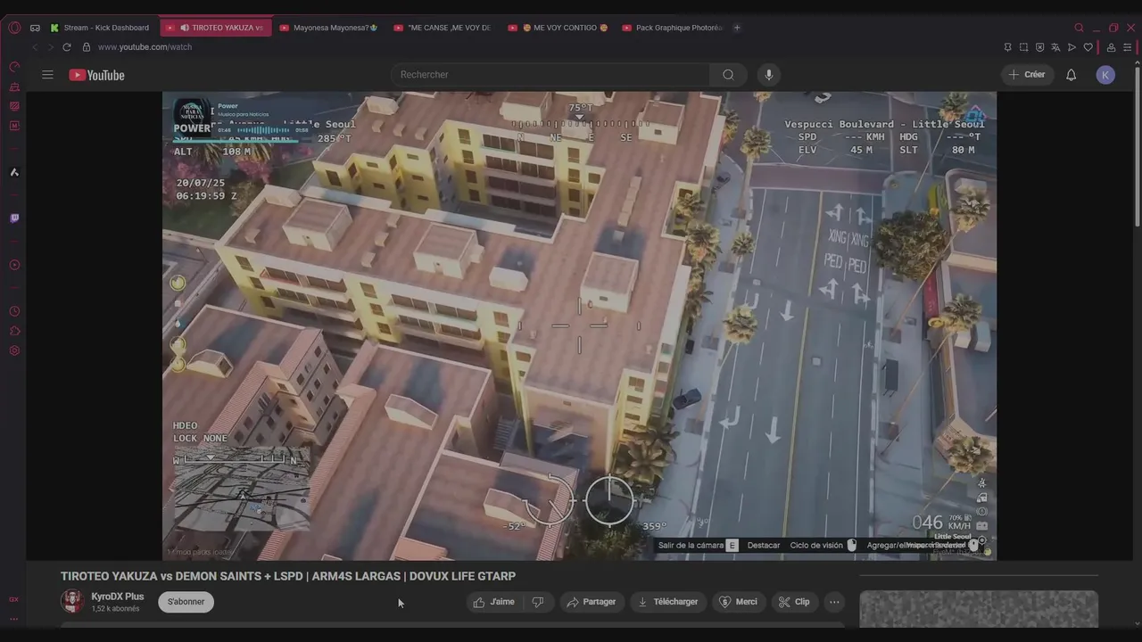This screenshot has width=1142, height=642.
Task: Switch to the Stream - Kick Dashboard tab
Action: [x=100, y=28]
